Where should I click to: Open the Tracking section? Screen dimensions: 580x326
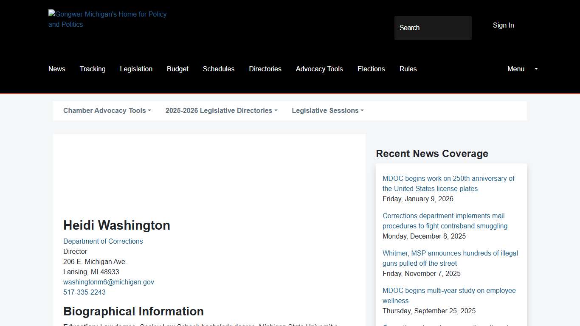92,69
